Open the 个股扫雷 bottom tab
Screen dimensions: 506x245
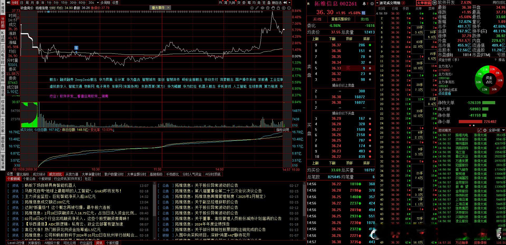[x=112, y=243]
